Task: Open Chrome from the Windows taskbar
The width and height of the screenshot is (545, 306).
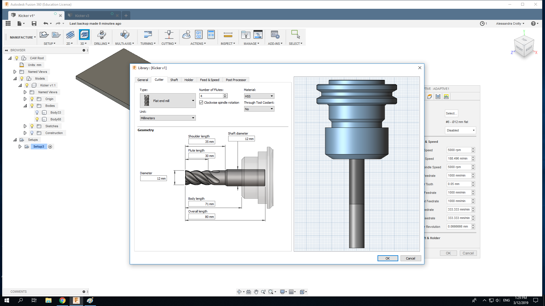Action: click(62, 300)
